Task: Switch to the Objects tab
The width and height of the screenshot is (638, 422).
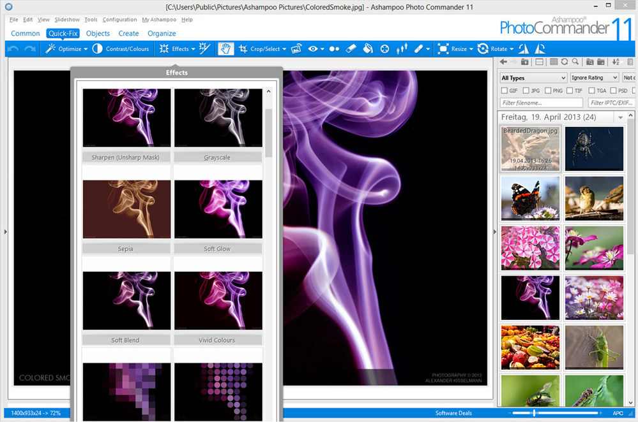Action: pos(98,33)
